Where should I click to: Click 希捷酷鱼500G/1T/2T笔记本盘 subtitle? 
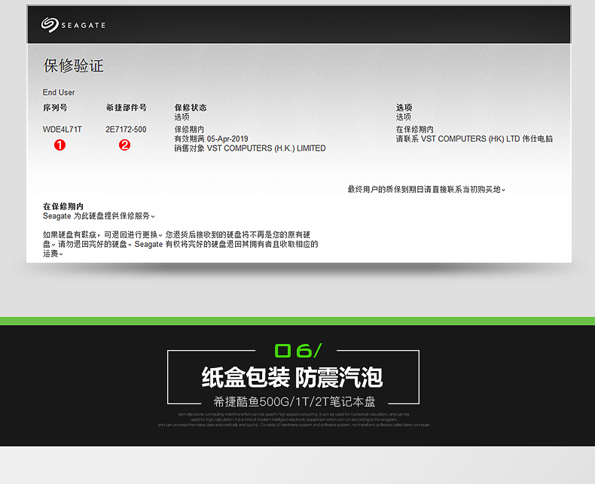click(x=294, y=402)
